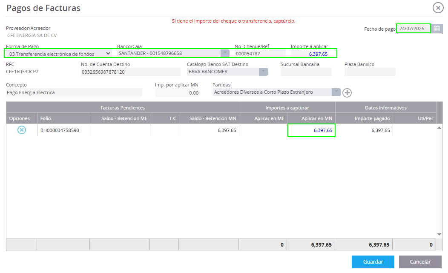Click the Imp. por aplicar MN field
This screenshot has width=448, height=273.
(x=177, y=92)
